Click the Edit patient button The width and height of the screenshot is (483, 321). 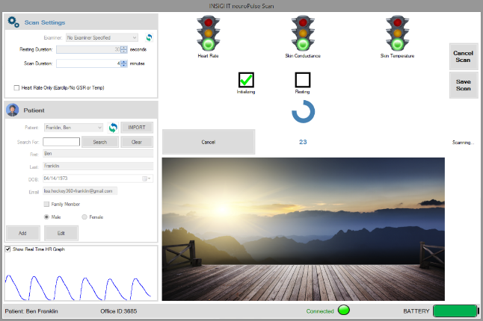pos(61,233)
